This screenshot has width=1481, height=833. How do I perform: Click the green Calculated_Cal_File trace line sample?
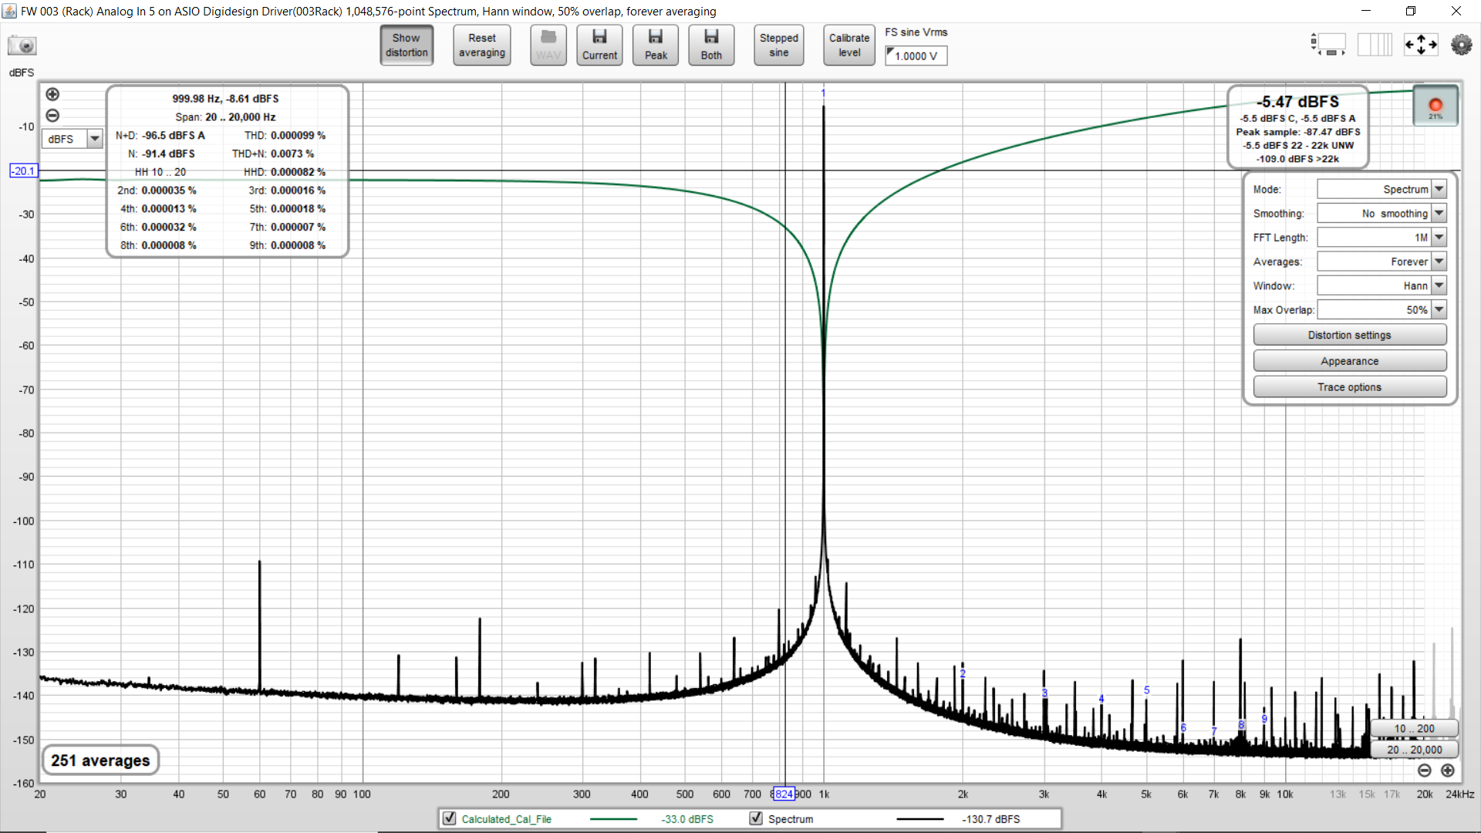pos(613,819)
